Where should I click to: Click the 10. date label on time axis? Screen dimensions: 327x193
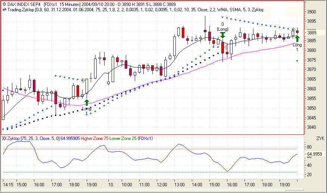click(x=111, y=185)
